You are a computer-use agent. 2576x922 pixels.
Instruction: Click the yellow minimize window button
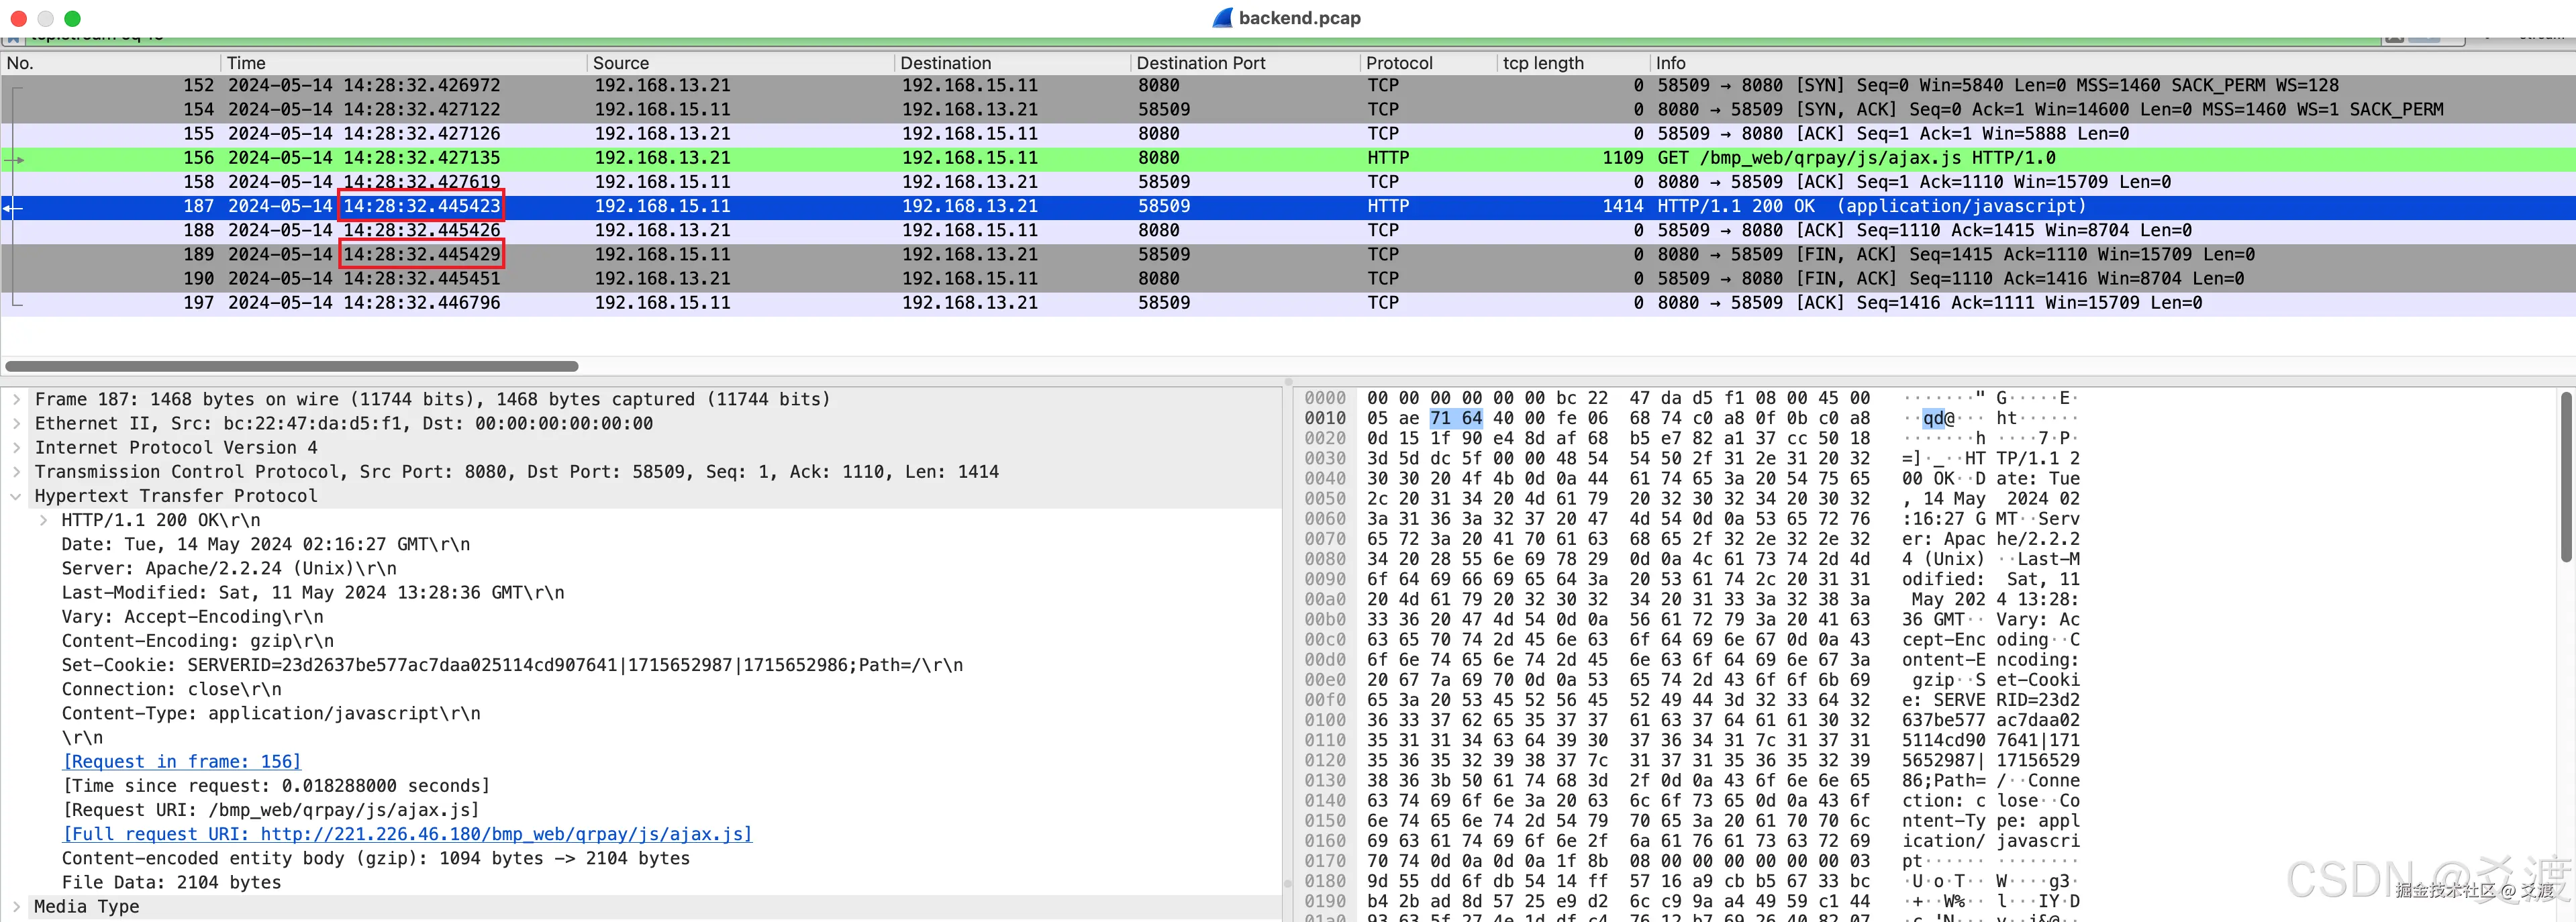45,18
